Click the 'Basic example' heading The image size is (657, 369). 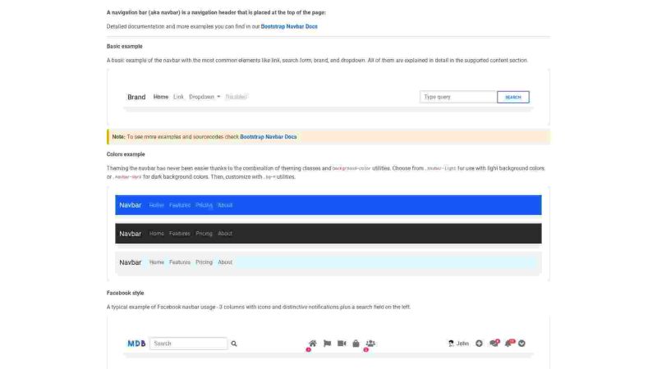pyautogui.click(x=125, y=47)
